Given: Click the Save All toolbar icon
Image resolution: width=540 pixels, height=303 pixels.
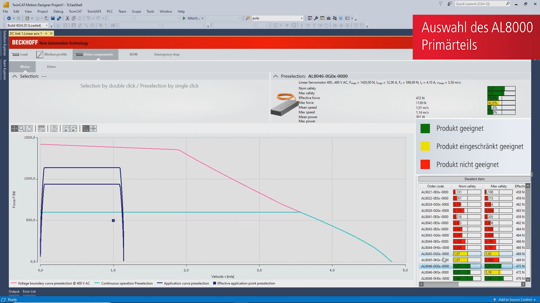Looking at the screenshot, I should 59,18.
